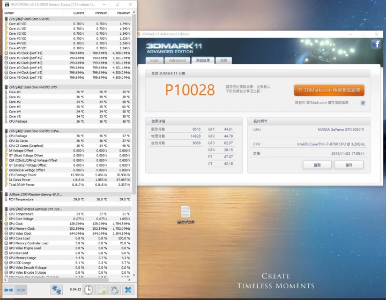
Task: Click the Intel(R) Core(TM) i7-8700 CPU text
Action: (331, 144)
